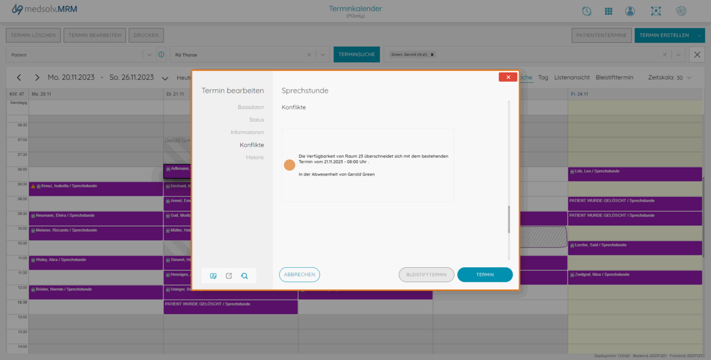This screenshot has height=360, width=711.
Task: Click the patient card icon in dialog
Action: click(213, 275)
